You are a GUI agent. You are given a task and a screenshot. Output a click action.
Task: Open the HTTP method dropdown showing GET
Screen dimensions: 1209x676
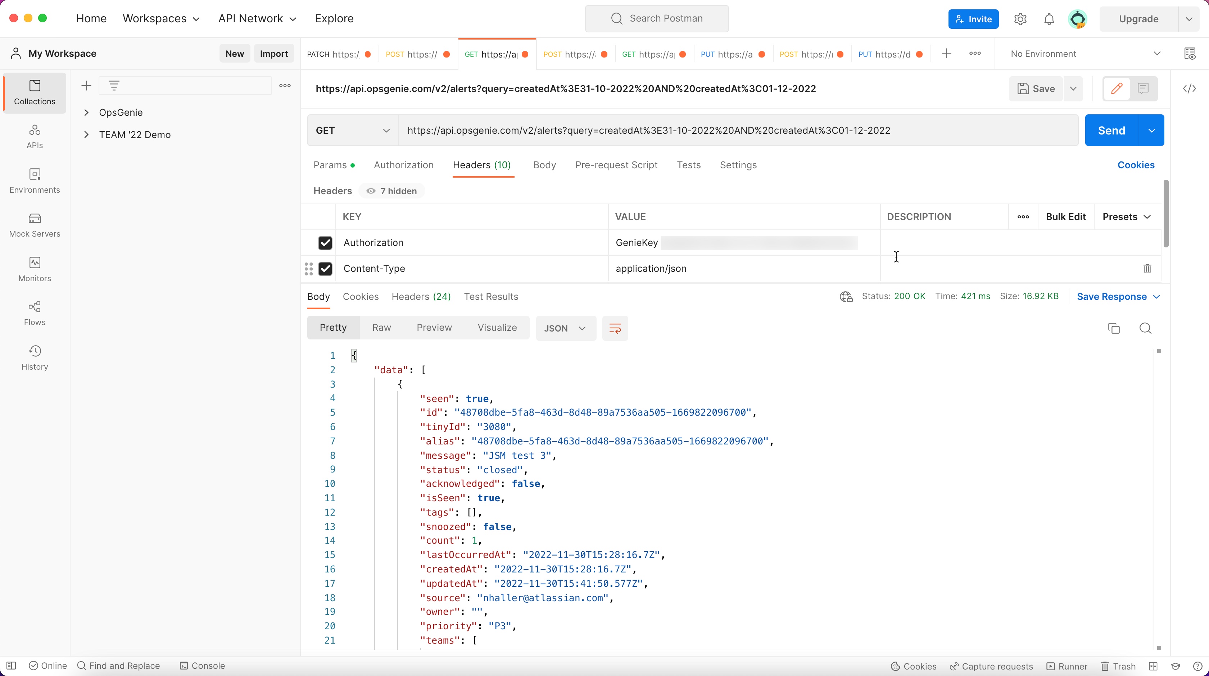(352, 130)
